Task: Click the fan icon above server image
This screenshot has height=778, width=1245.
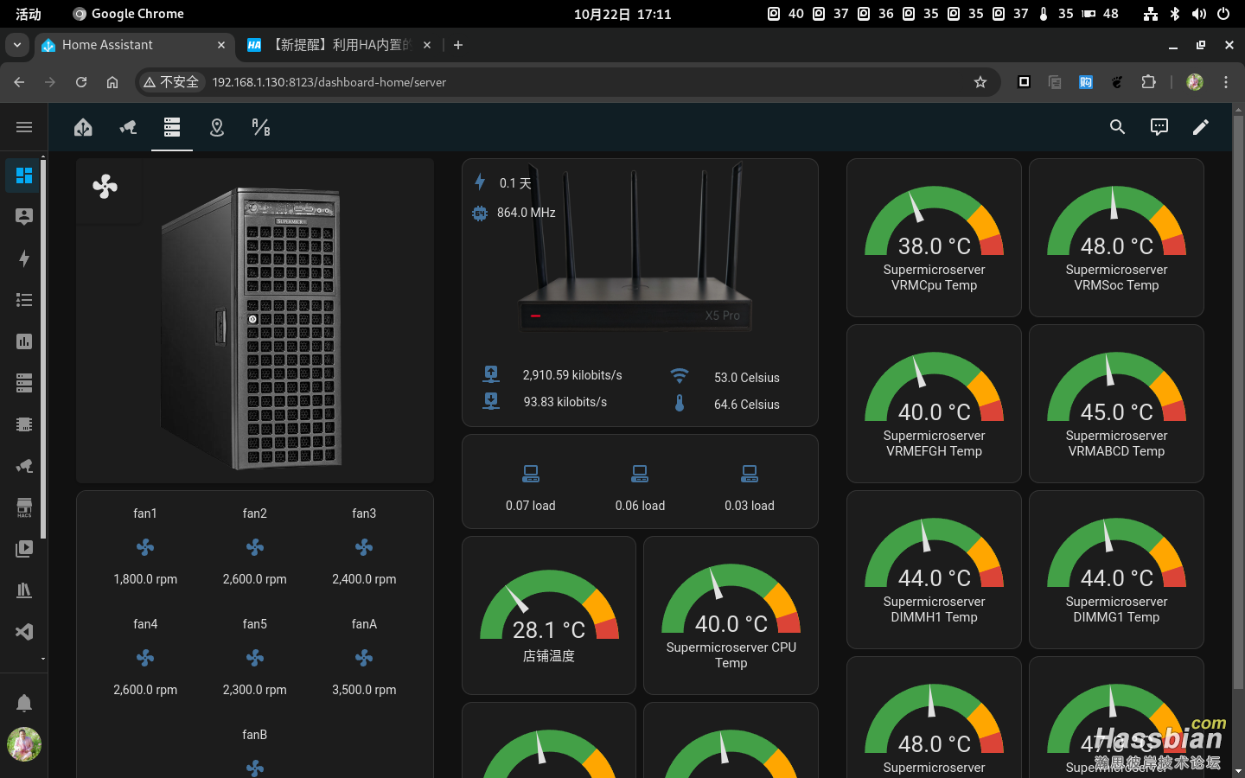Action: coord(105,187)
